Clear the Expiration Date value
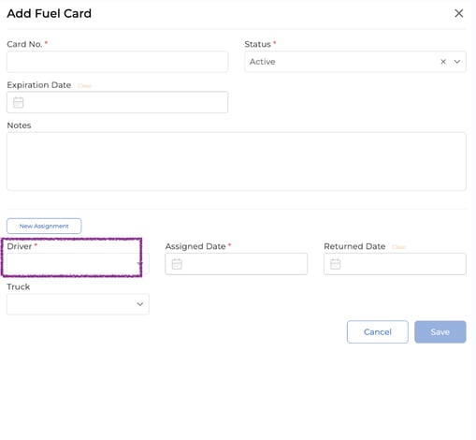This screenshot has width=476, height=440. pos(84,86)
